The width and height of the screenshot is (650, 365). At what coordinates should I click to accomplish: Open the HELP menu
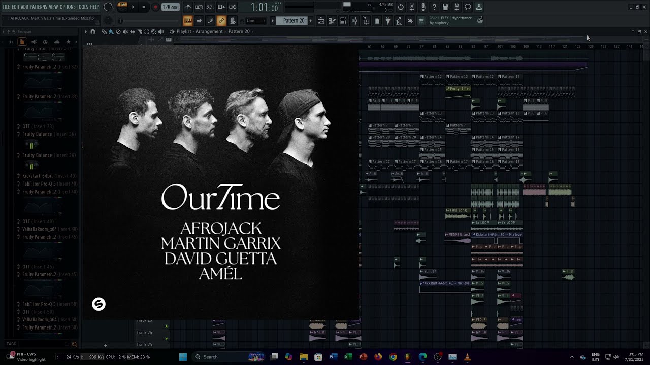click(94, 7)
